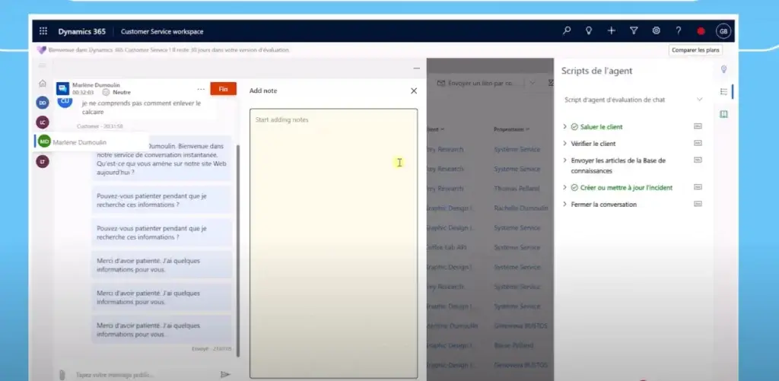The height and width of the screenshot is (381, 779).
Task: Click the attachment paperclip icon in chat
Action: [62, 375]
